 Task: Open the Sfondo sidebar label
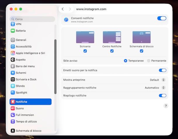[x=20, y=86]
